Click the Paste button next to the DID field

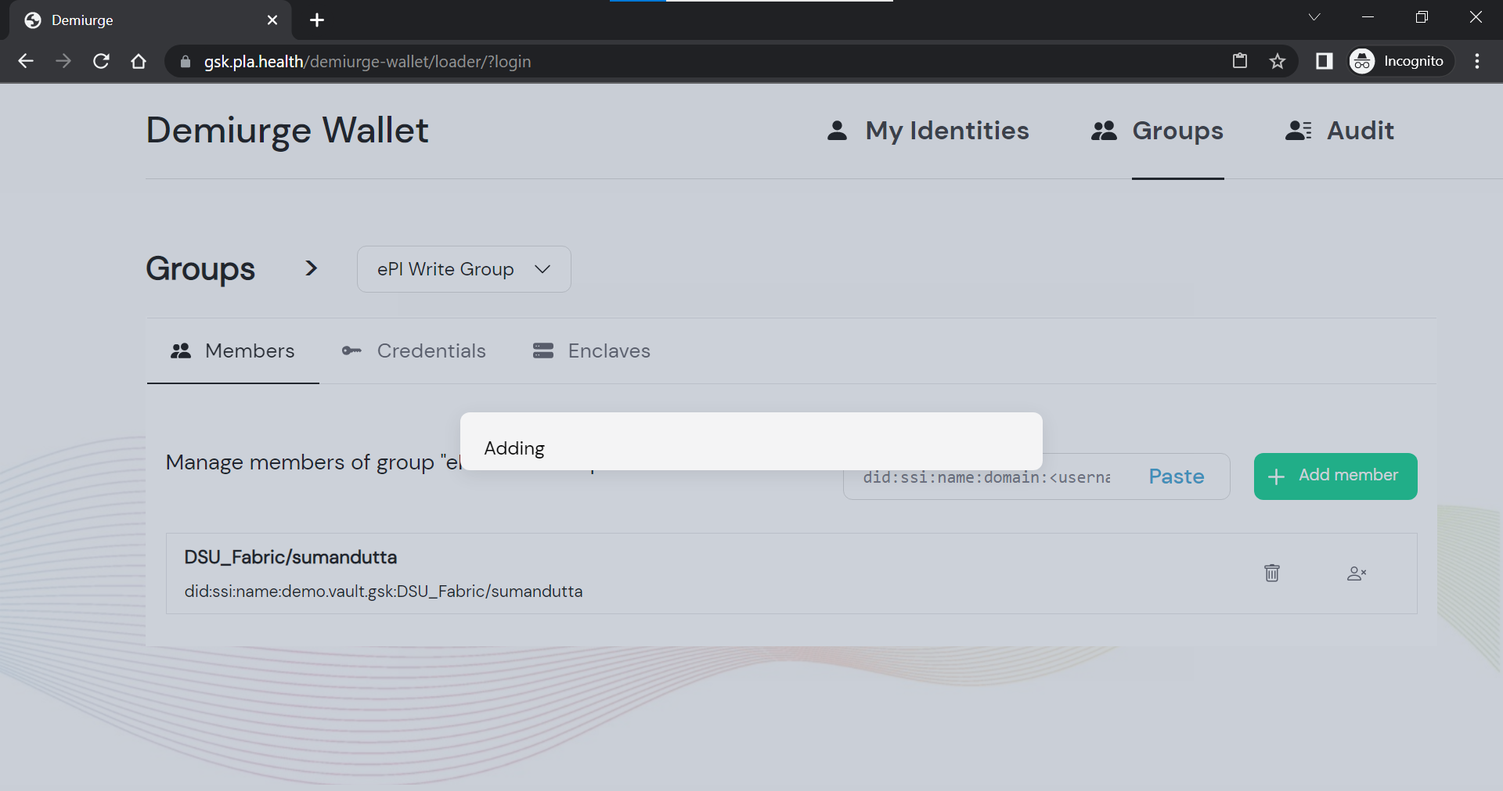(x=1177, y=476)
